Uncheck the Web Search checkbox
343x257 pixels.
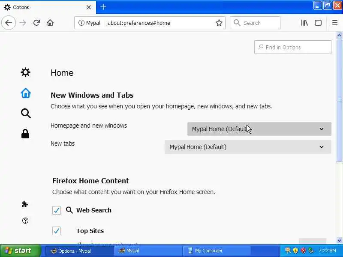[57, 210]
